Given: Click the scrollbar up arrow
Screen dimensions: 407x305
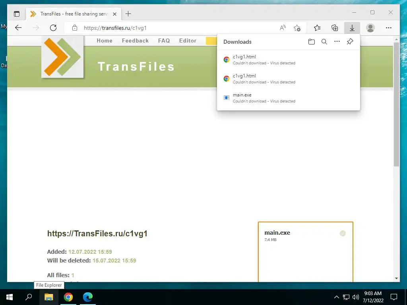Looking at the screenshot, I should [396, 39].
